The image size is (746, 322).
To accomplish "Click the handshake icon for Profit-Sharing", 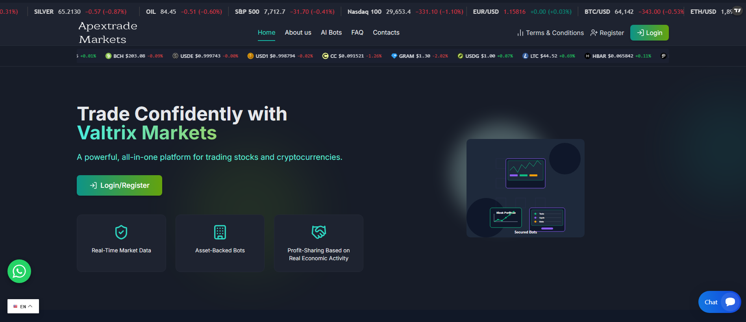I will click(319, 232).
